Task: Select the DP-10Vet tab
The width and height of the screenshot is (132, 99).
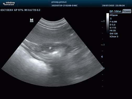Action: tap(115, 12)
